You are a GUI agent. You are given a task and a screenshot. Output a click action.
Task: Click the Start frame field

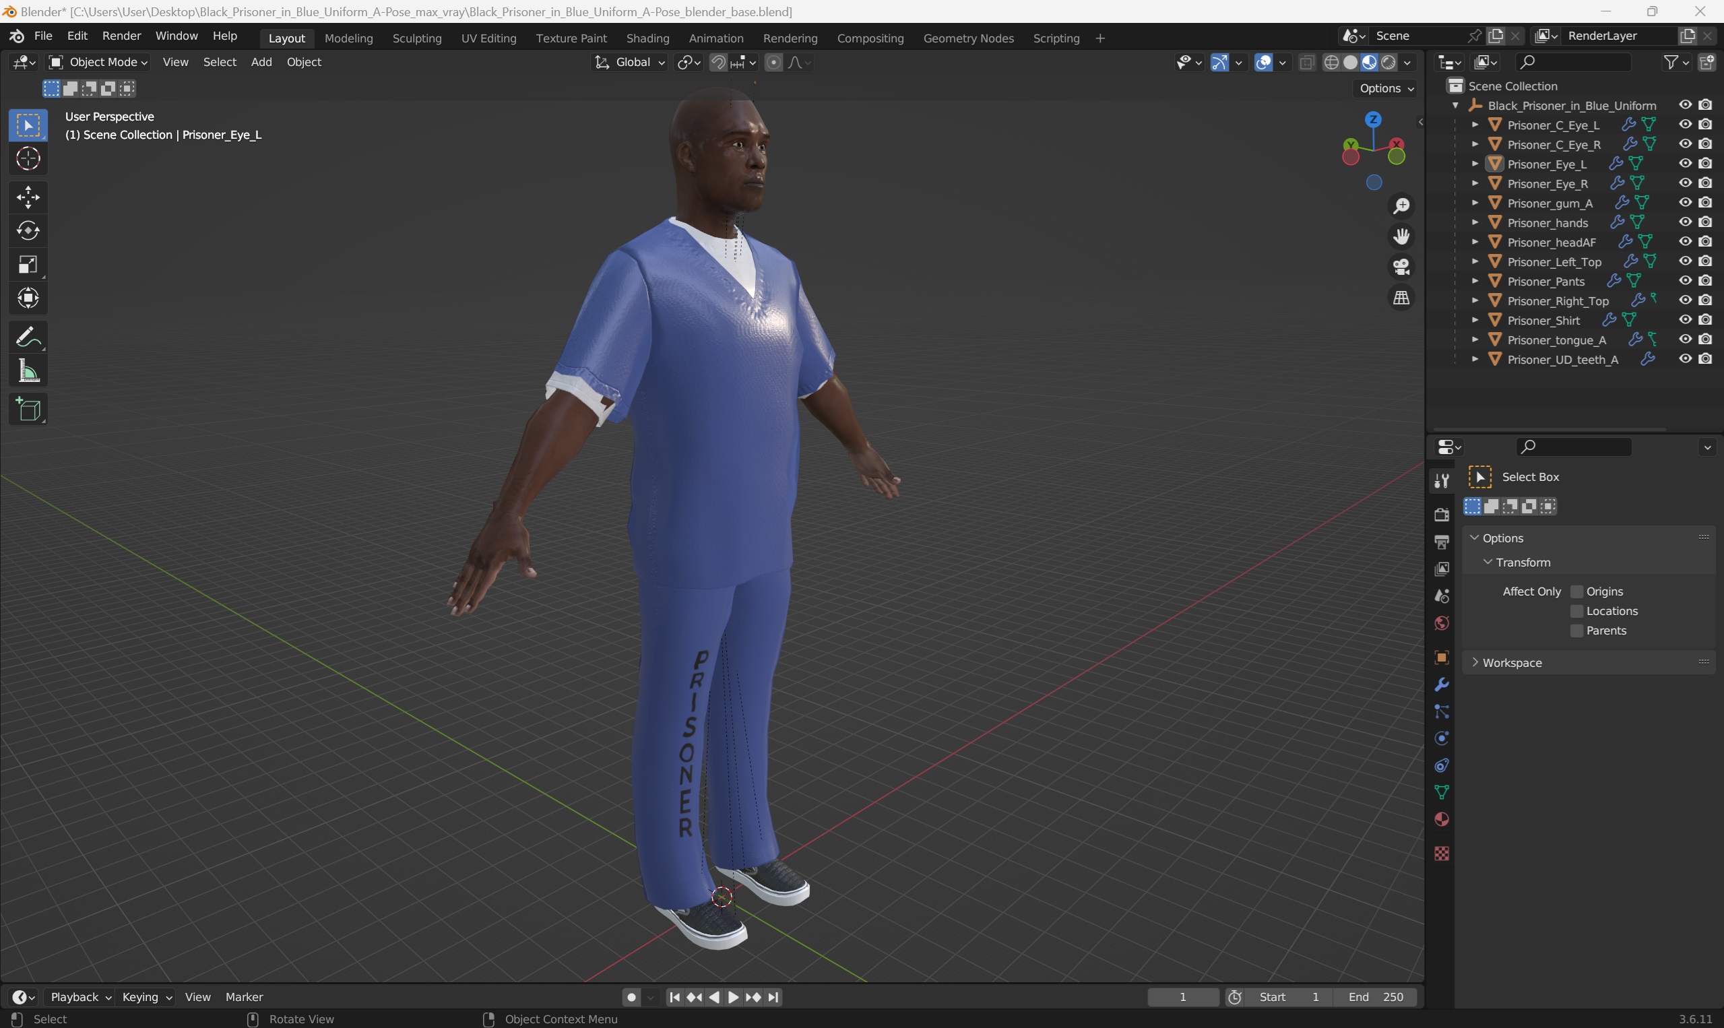click(x=1289, y=997)
